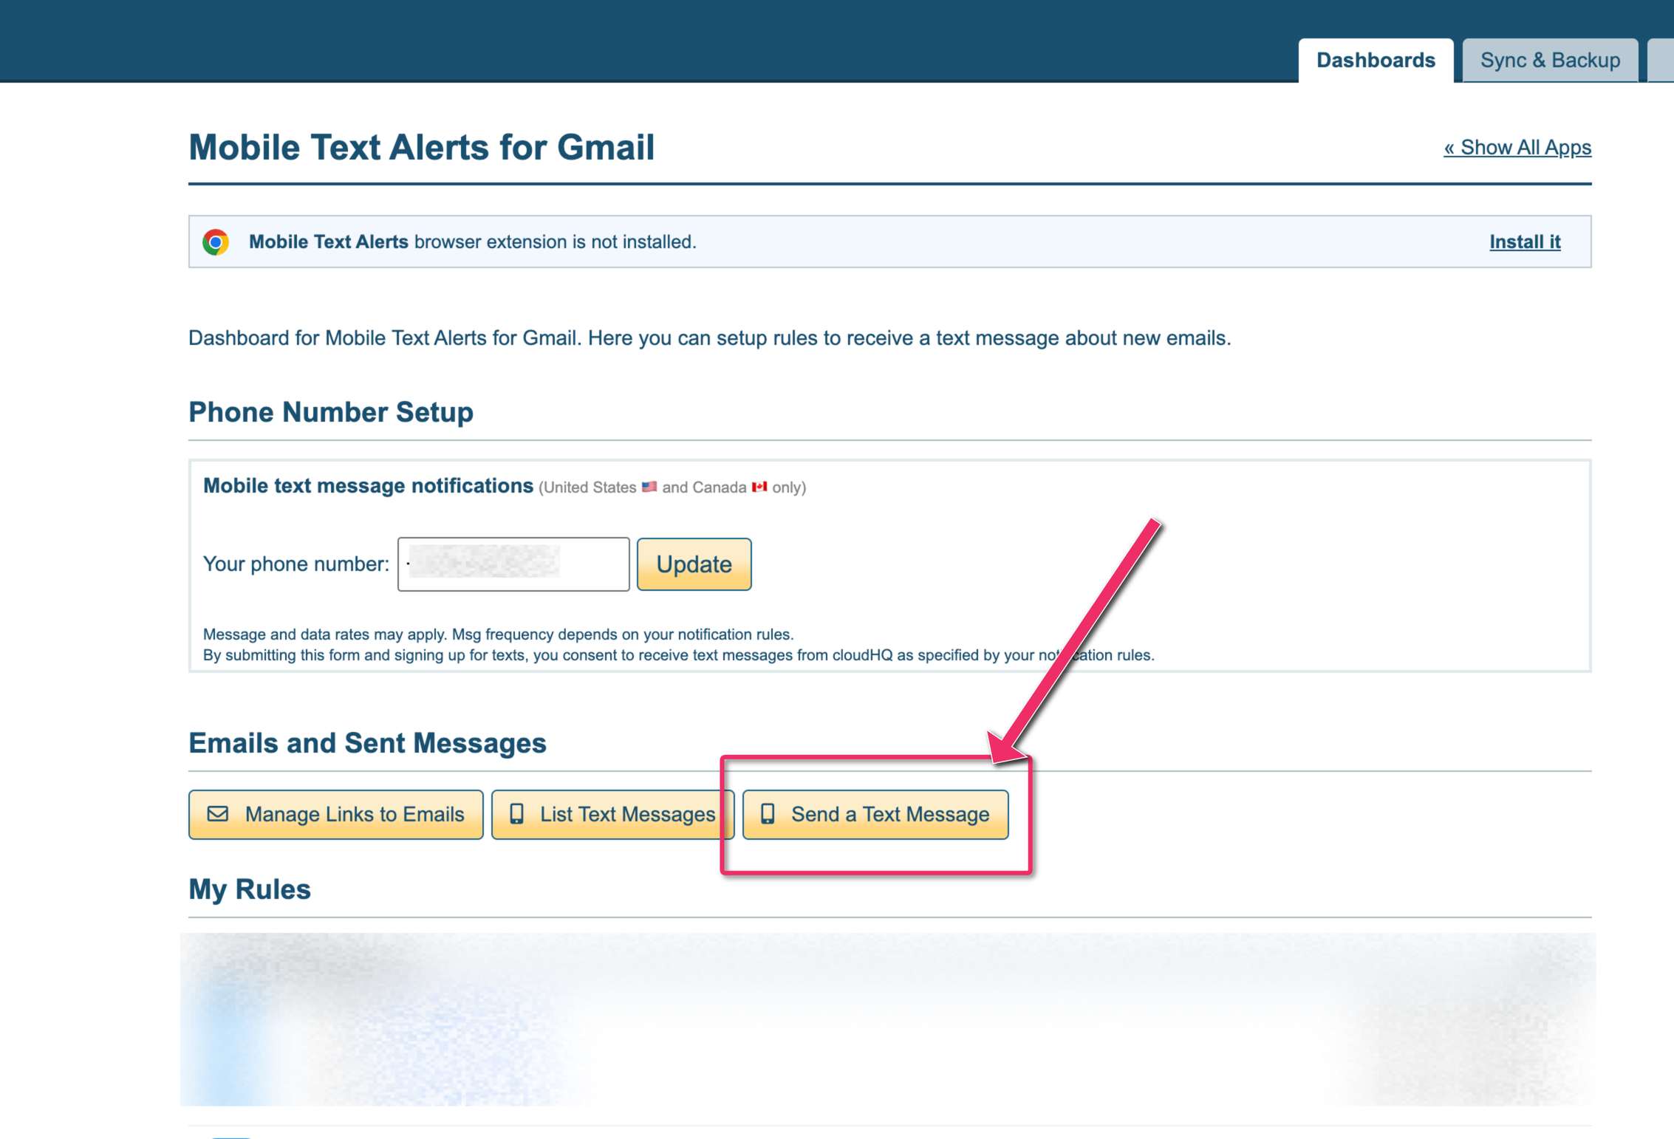Click the Canada flag icon
Image resolution: width=1674 pixels, height=1139 pixels.
pyautogui.click(x=759, y=487)
